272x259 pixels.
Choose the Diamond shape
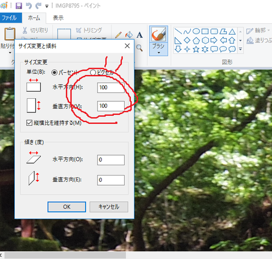tap(187, 40)
